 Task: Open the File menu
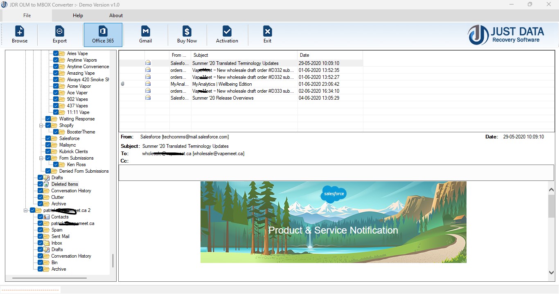click(x=27, y=16)
